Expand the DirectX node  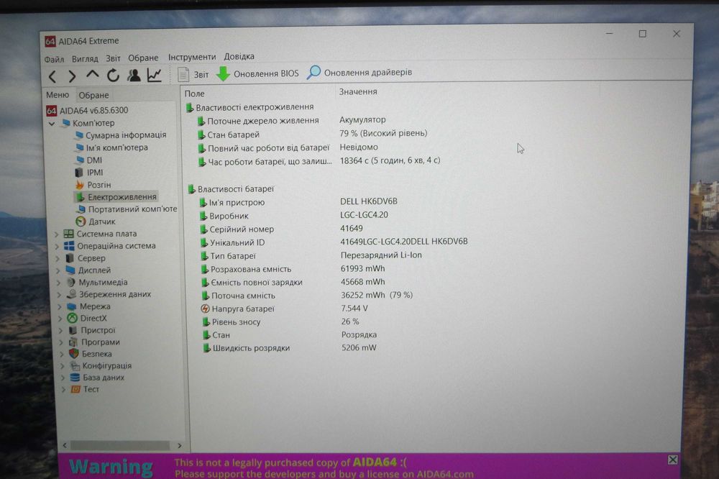[60, 319]
